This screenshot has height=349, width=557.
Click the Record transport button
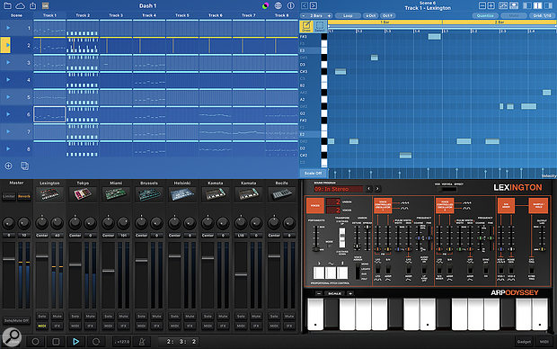(x=36, y=342)
